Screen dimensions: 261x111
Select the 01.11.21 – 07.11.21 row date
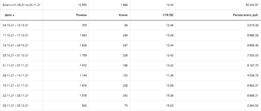pos(15,66)
